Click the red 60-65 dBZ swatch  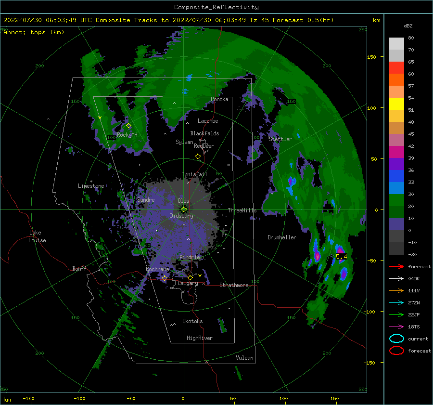[396, 68]
